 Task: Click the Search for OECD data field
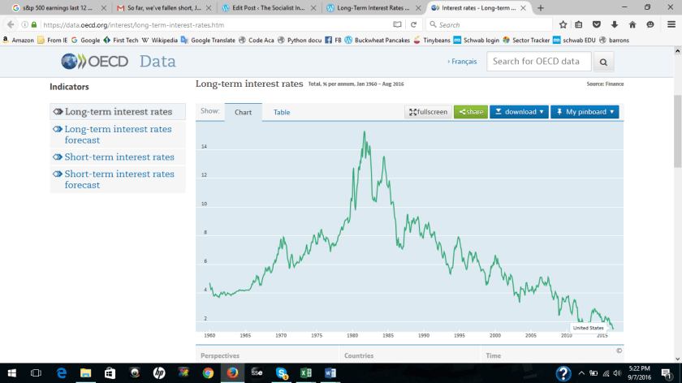click(539, 62)
